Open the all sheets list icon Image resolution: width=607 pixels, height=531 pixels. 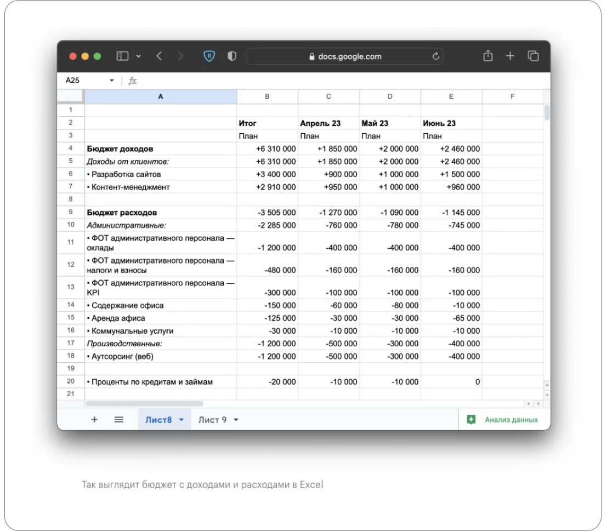click(118, 420)
